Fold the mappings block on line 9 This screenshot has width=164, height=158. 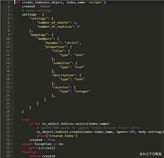pos(12,35)
